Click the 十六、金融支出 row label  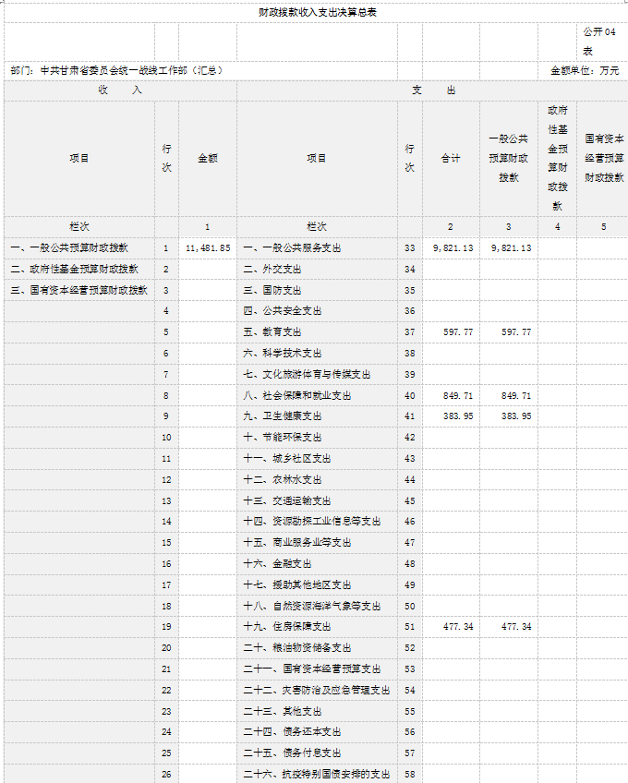pyautogui.click(x=277, y=564)
